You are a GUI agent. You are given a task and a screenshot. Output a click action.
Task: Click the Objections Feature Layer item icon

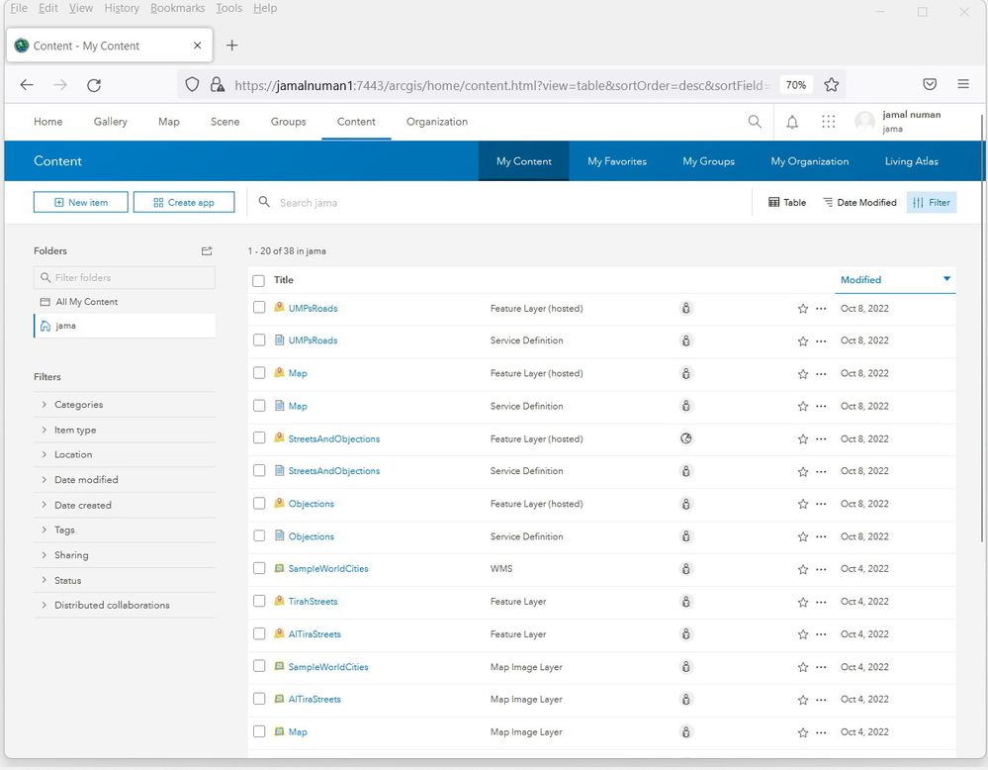pos(279,503)
